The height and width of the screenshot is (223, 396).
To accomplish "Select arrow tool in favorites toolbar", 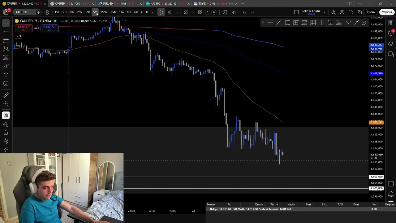I will pos(356,23).
